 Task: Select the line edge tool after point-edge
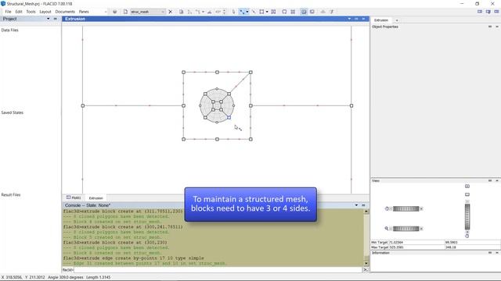[x=254, y=12]
